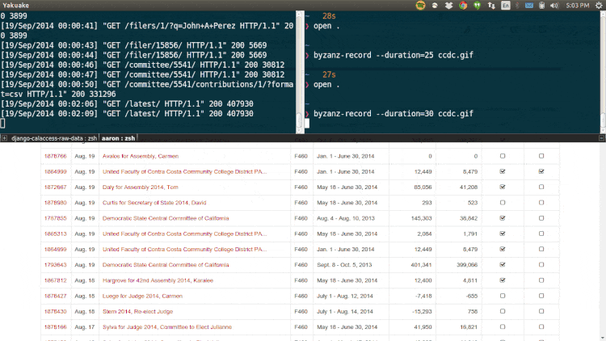Viewport: 606px width, 341px height.
Task: Open filing ID 1872667 link
Action: (55, 187)
